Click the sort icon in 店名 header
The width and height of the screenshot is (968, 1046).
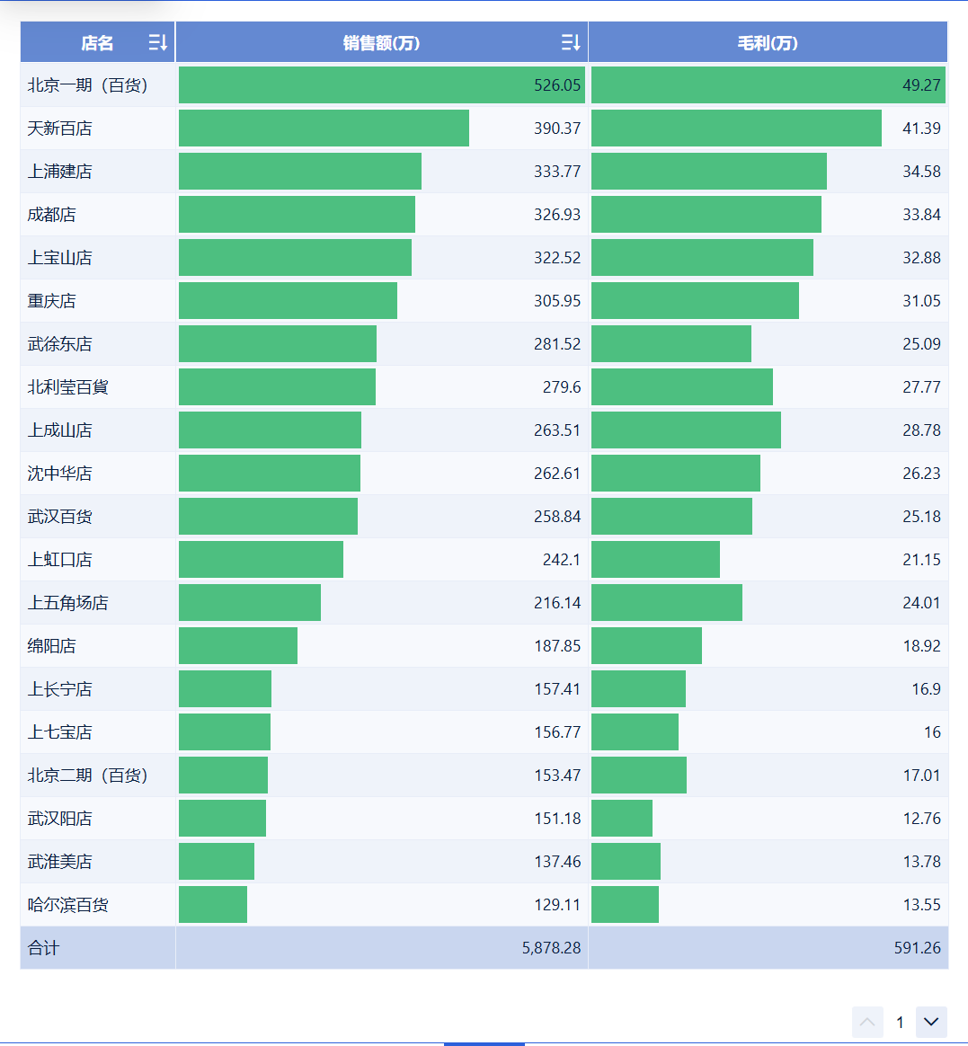click(x=157, y=42)
